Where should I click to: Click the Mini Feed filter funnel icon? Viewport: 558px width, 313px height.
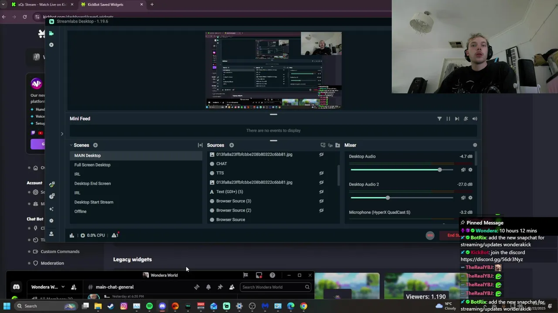pos(439,119)
